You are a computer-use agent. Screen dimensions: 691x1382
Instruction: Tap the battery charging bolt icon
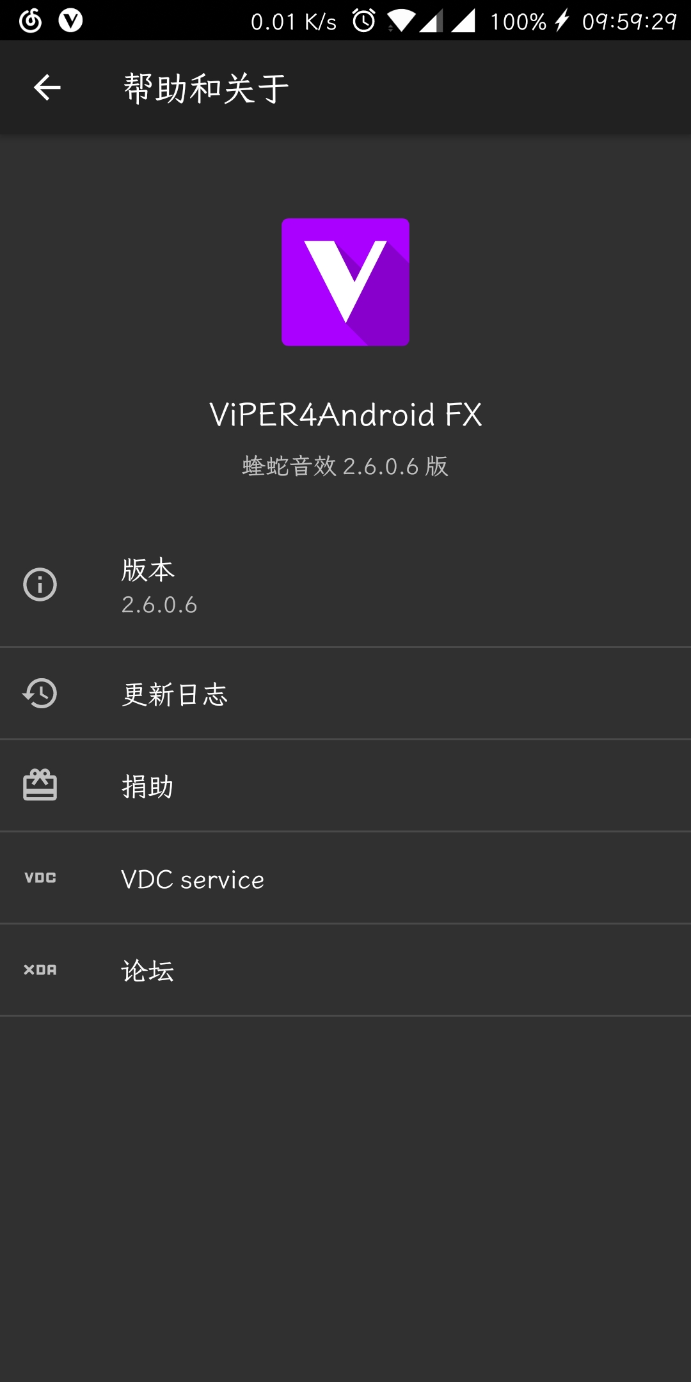[561, 21]
